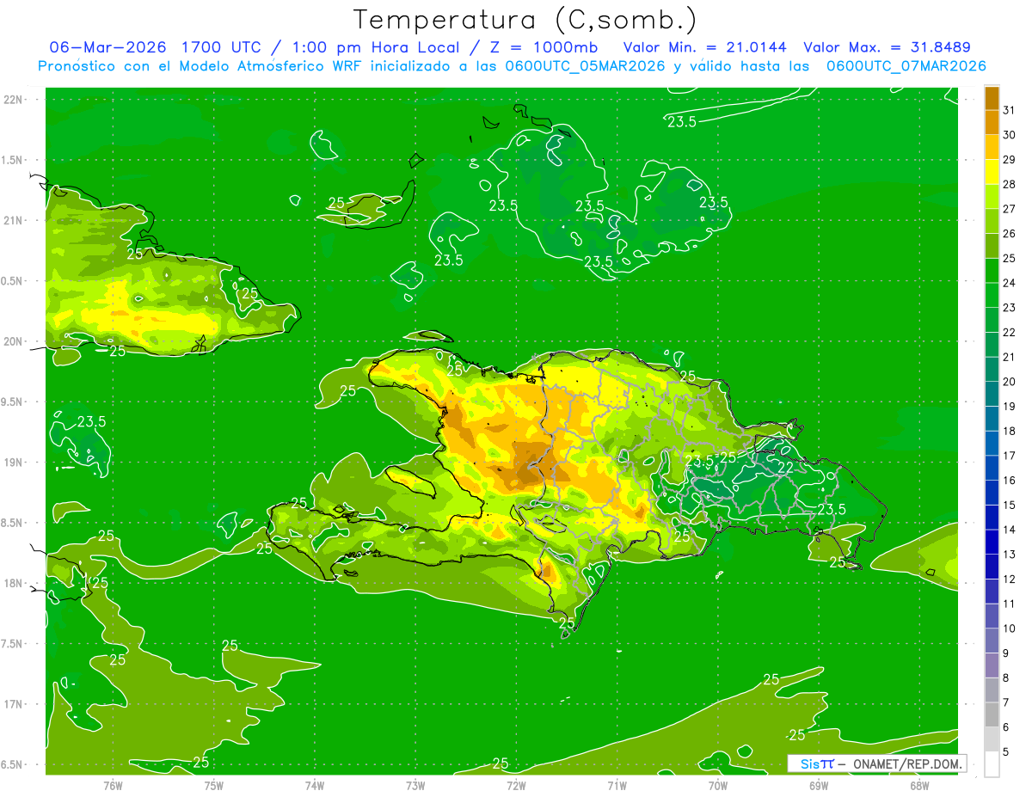Click the 'Valor Min. = 21.0144' value
Viewport: 1032px width, 797px height.
tap(703, 46)
